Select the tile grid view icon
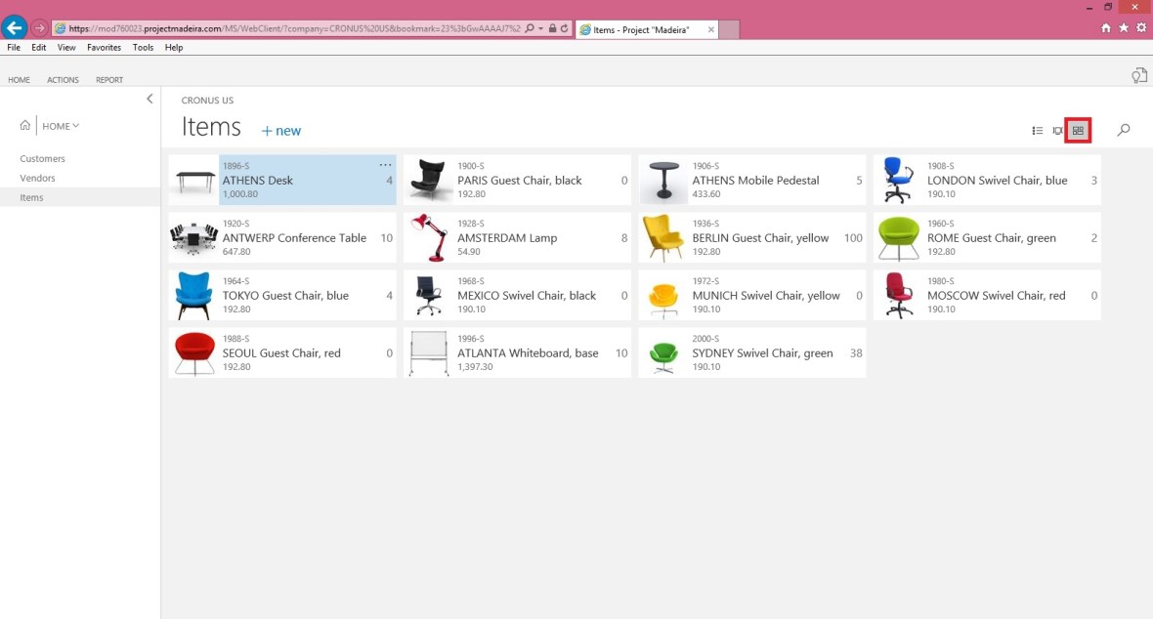Image resolution: width=1153 pixels, height=619 pixels. coord(1078,131)
